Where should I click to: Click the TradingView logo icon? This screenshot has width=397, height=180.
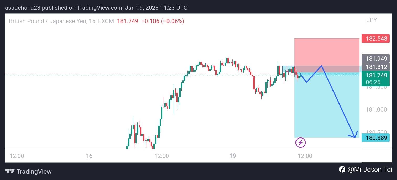[10, 172]
